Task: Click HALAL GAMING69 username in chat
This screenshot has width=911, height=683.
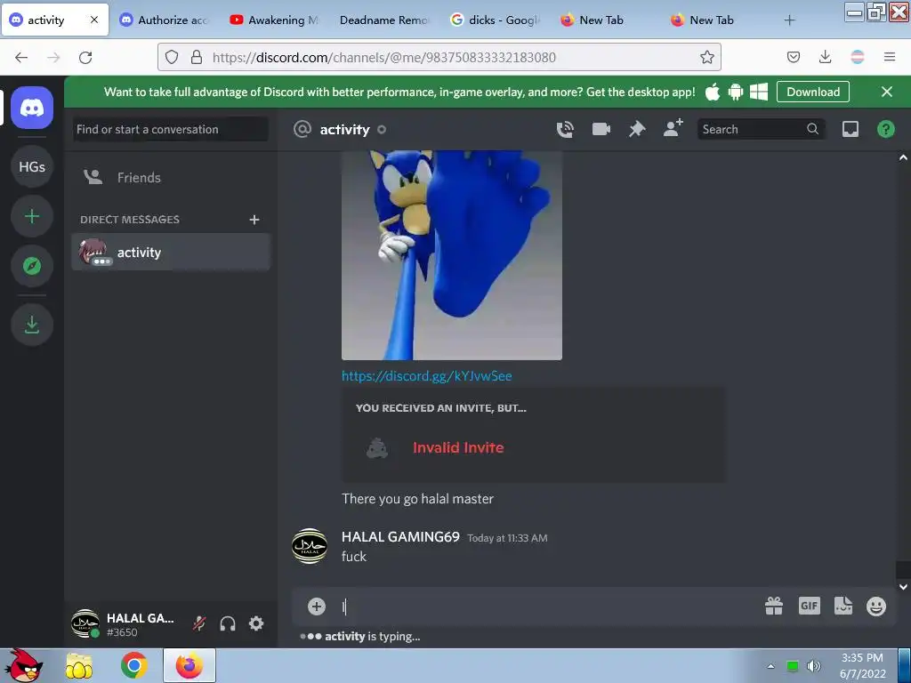Action: 400,536
